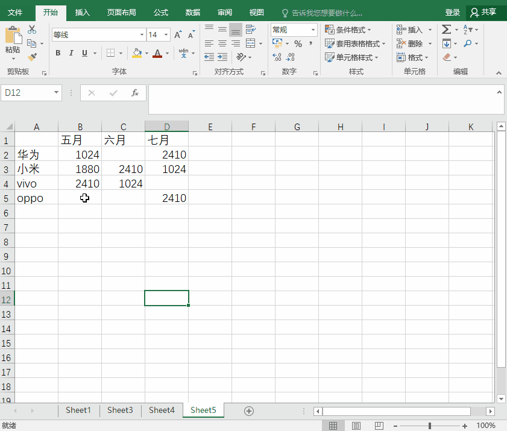Image resolution: width=507 pixels, height=431 pixels.
Task: Click the Increase Indent icon
Action: 222,57
